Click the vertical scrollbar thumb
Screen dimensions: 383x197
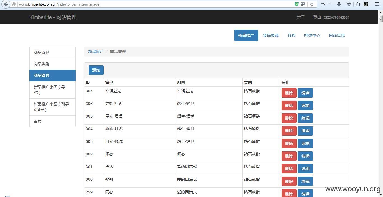click(x=380, y=19)
